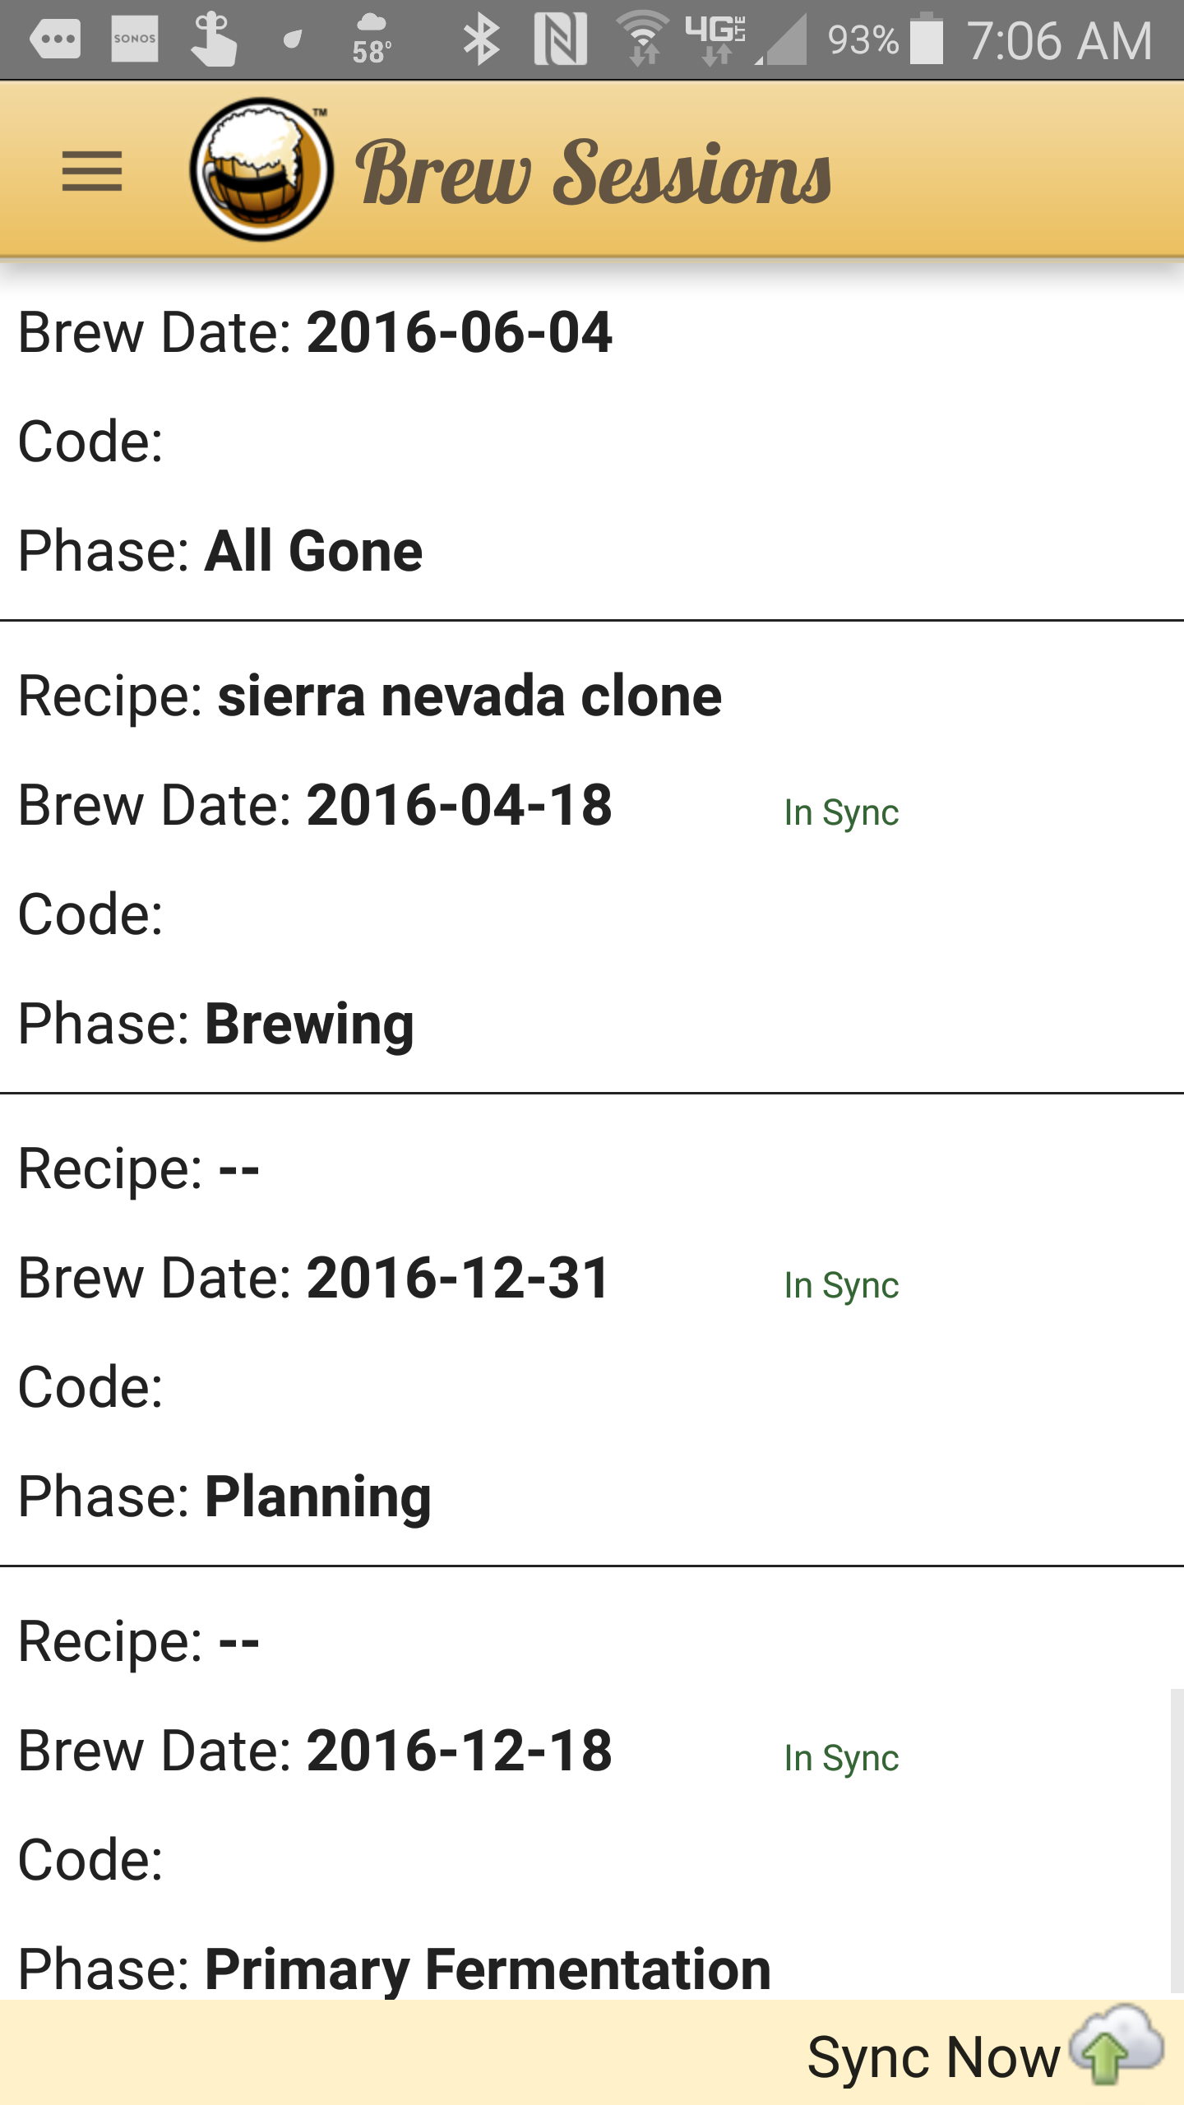Viewport: 1184px width, 2105px height.
Task: Tap the Sonos notification icon
Action: (x=134, y=39)
